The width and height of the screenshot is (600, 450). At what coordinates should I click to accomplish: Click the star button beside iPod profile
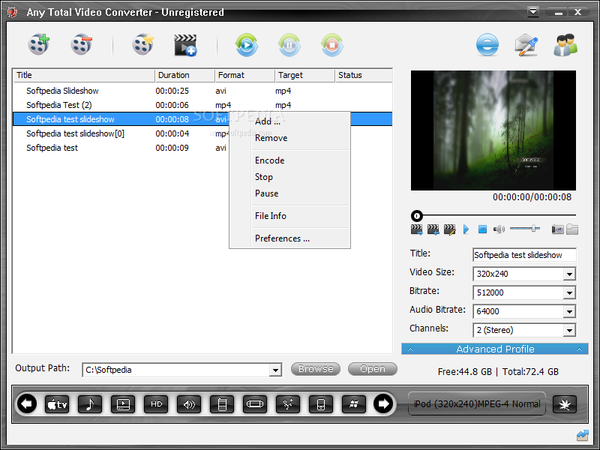pos(565,404)
